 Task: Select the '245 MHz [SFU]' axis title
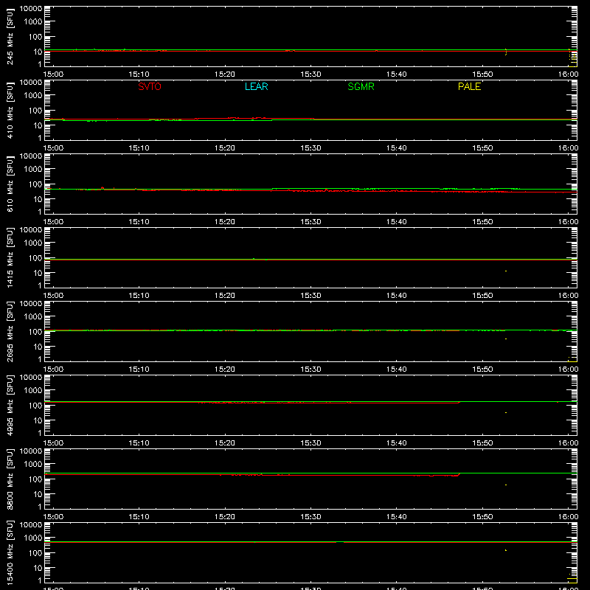point(10,36)
